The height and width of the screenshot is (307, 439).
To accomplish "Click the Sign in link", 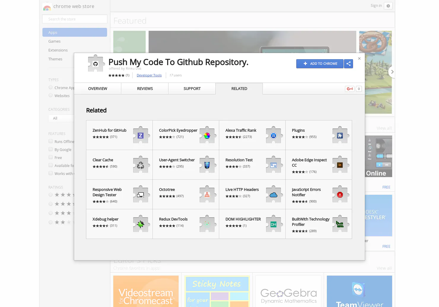I will (x=376, y=6).
